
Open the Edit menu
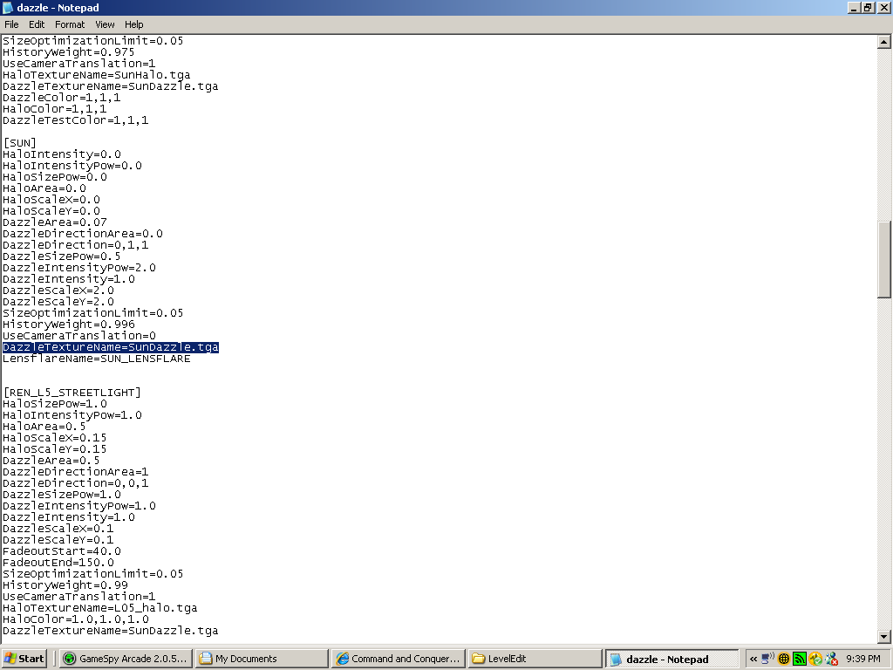[37, 24]
